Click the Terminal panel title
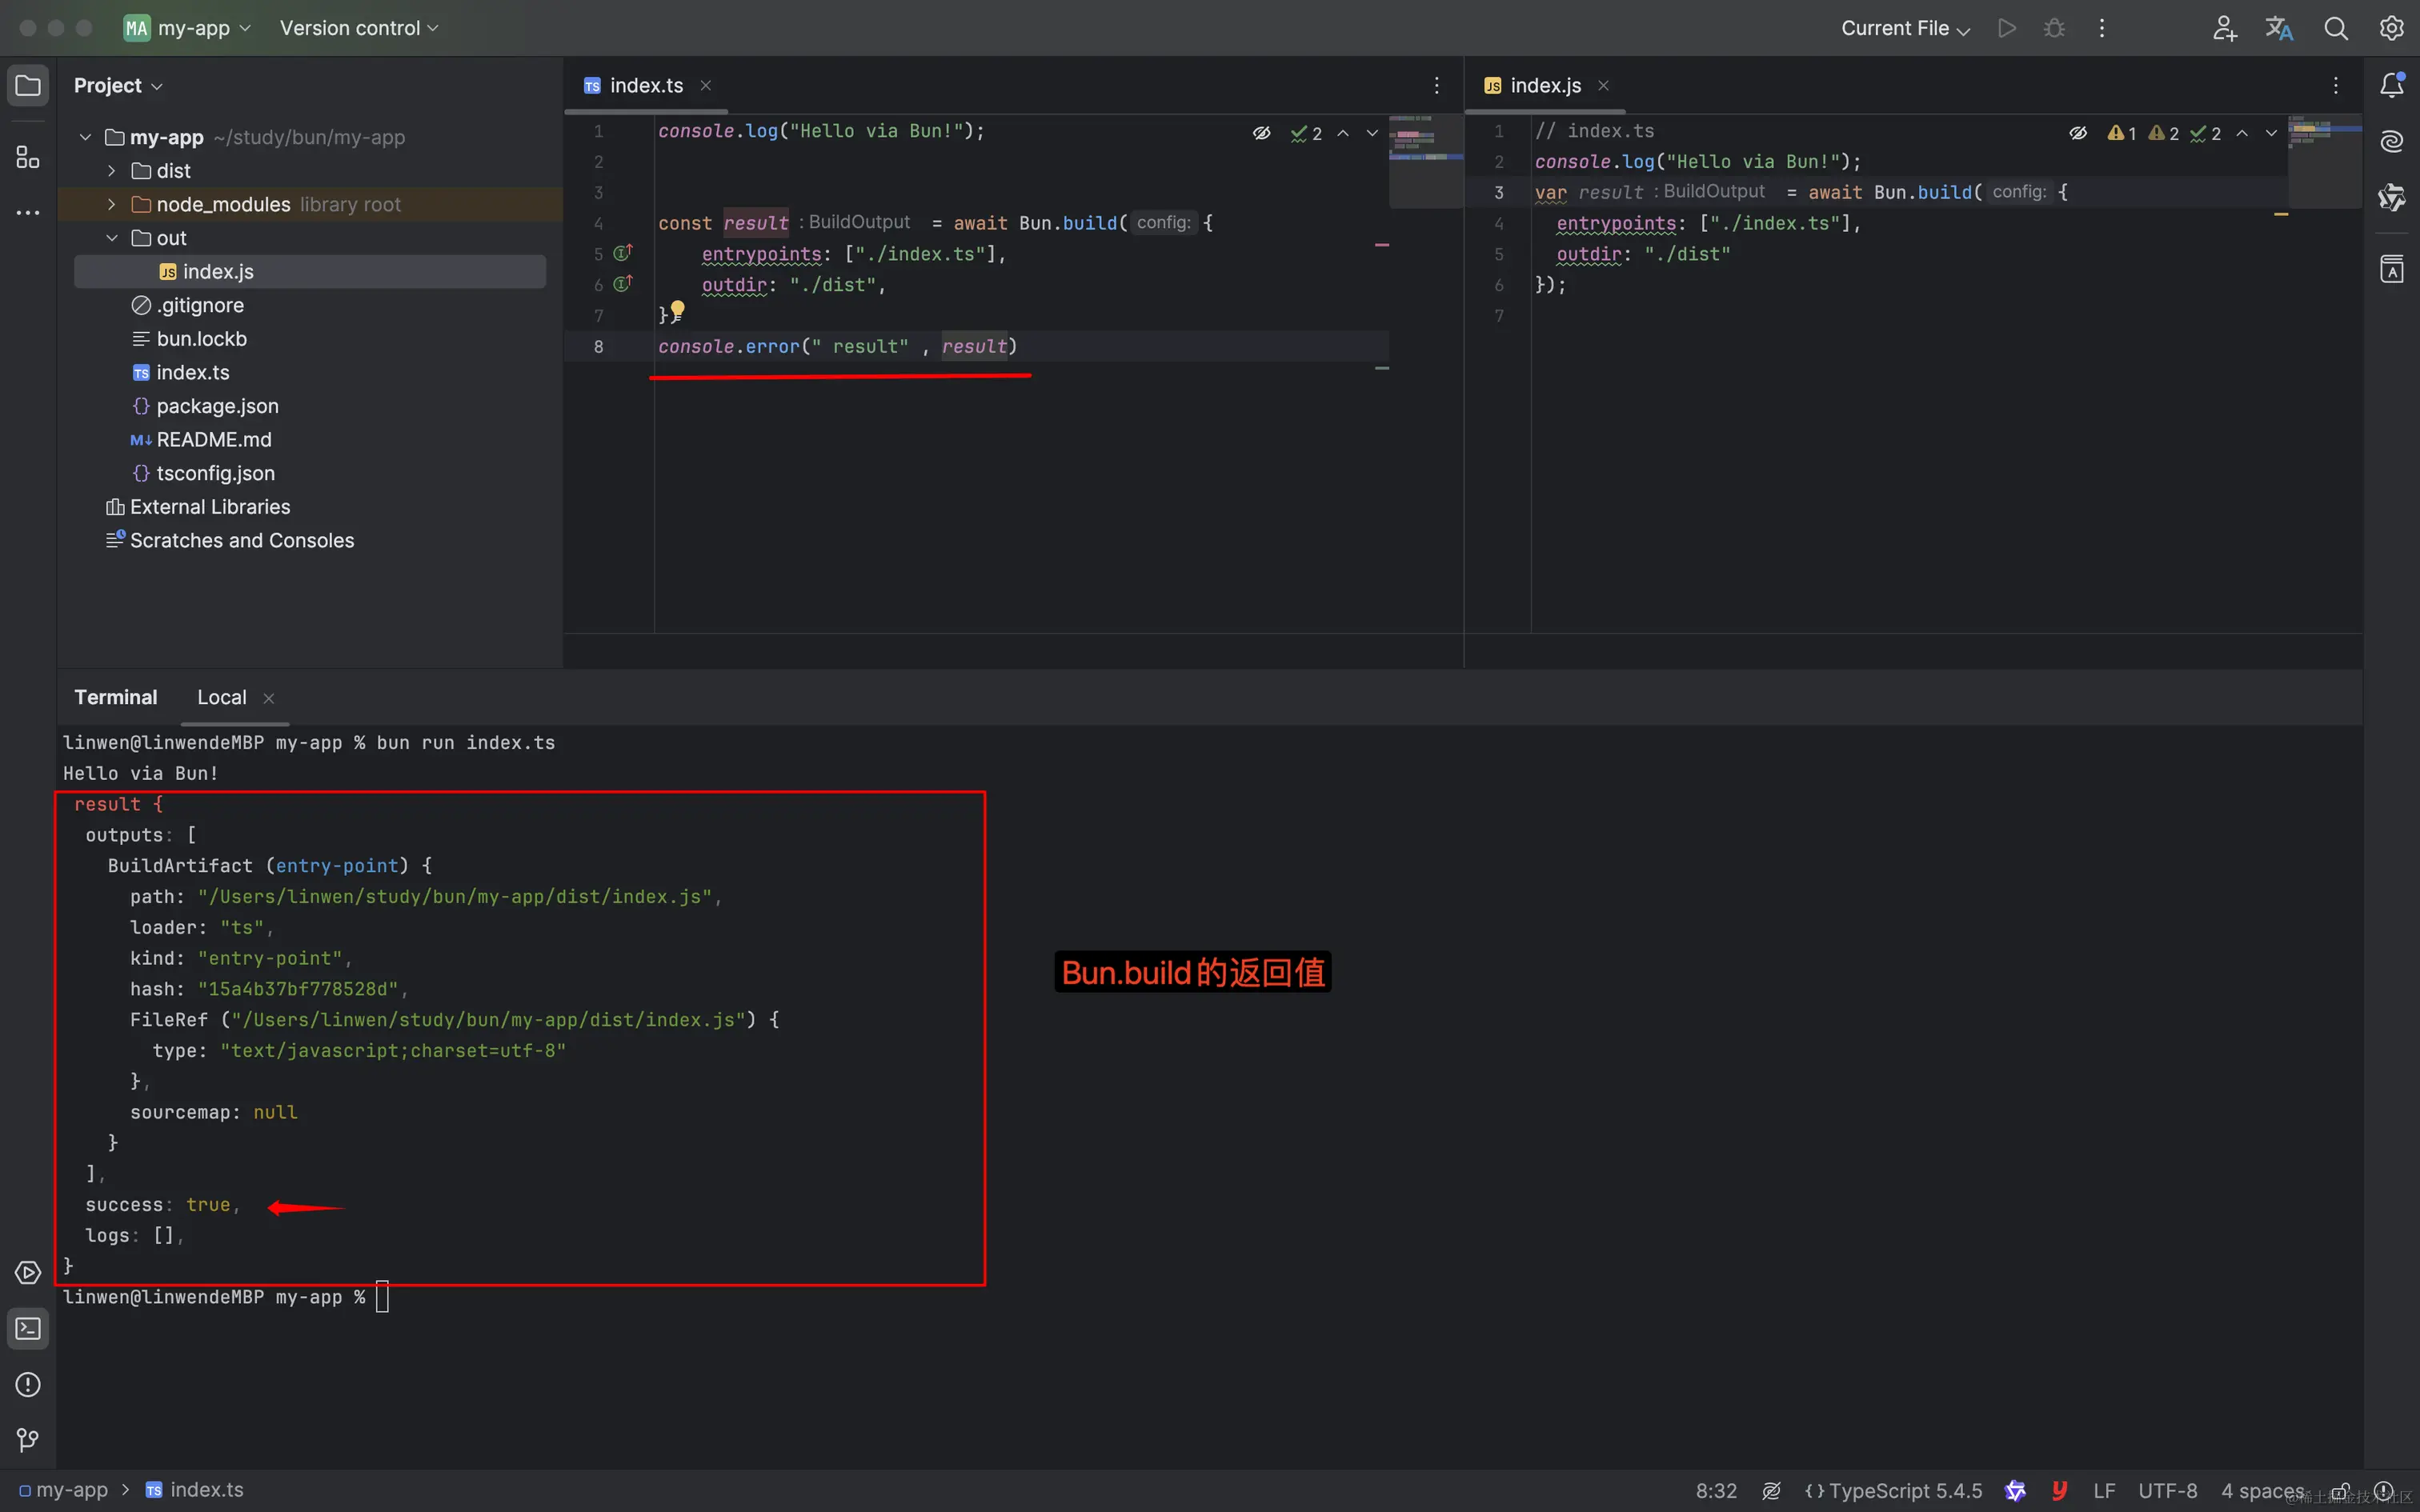Image resolution: width=2420 pixels, height=1512 pixels. click(x=116, y=698)
